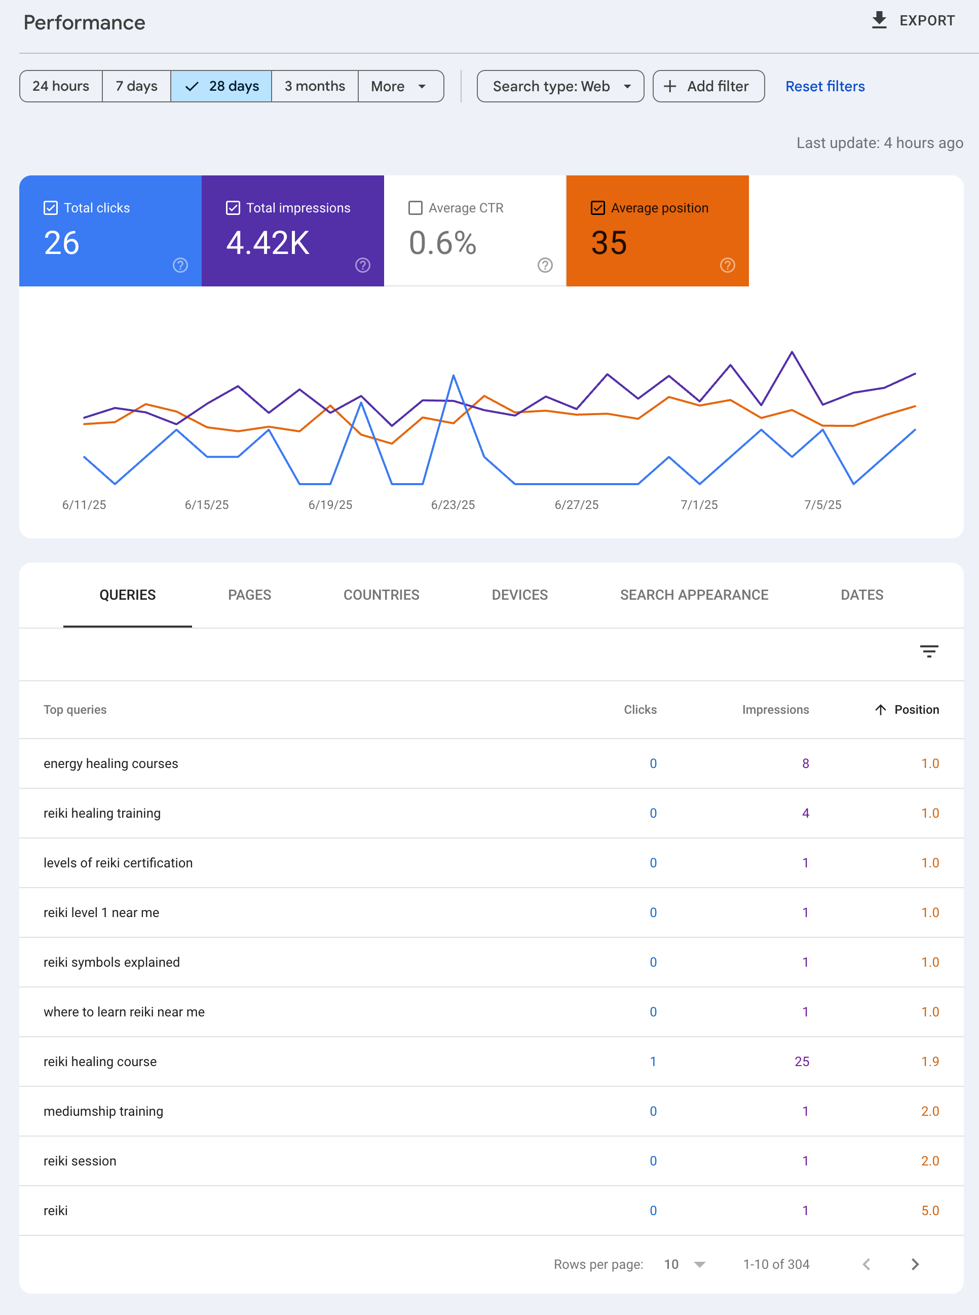Click the Export download icon
979x1315 pixels.
tap(880, 20)
